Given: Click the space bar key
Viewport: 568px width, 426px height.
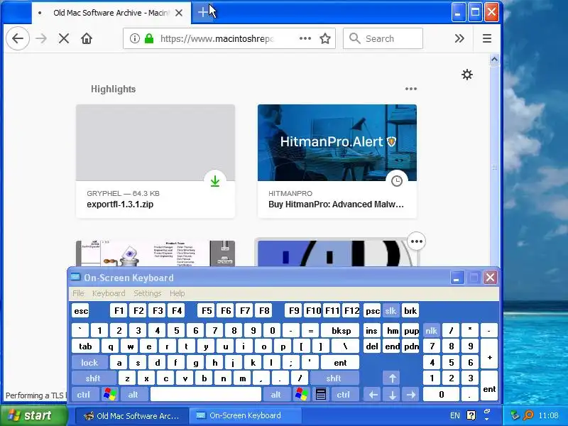Looking at the screenshot, I should pos(206,395).
